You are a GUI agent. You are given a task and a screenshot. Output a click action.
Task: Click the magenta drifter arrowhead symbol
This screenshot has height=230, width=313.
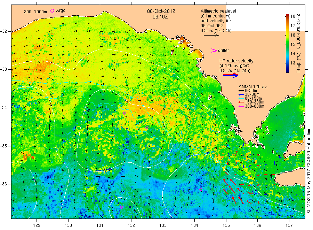tap(214, 51)
